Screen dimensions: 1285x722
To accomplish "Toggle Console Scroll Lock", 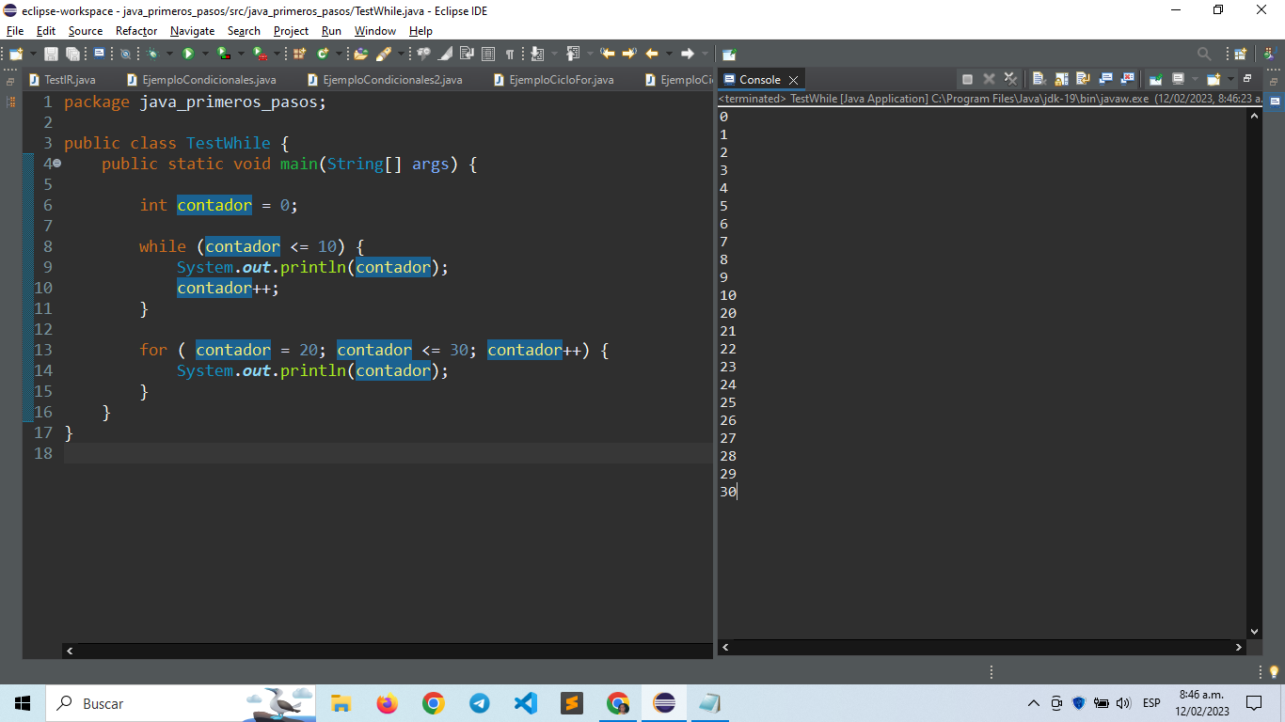I will point(1061,79).
